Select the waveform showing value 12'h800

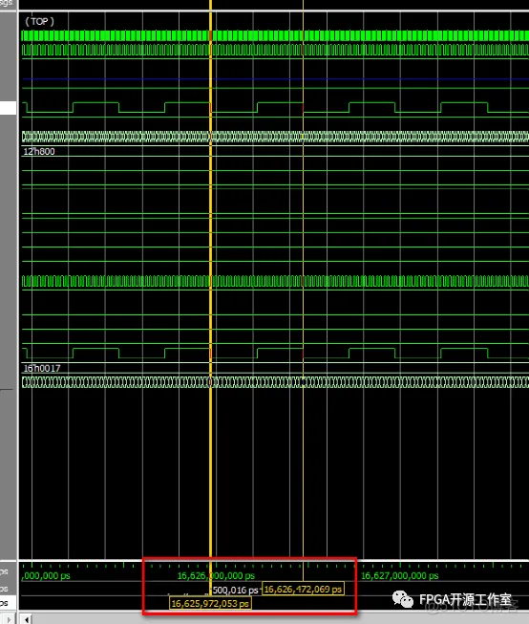[x=275, y=151]
